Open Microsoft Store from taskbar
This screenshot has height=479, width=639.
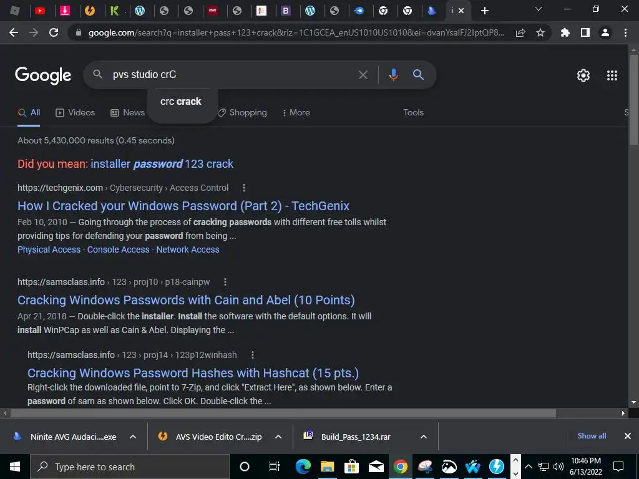(x=351, y=467)
